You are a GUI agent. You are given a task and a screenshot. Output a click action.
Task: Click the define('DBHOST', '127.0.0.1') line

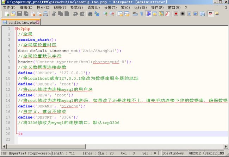coord(54,73)
